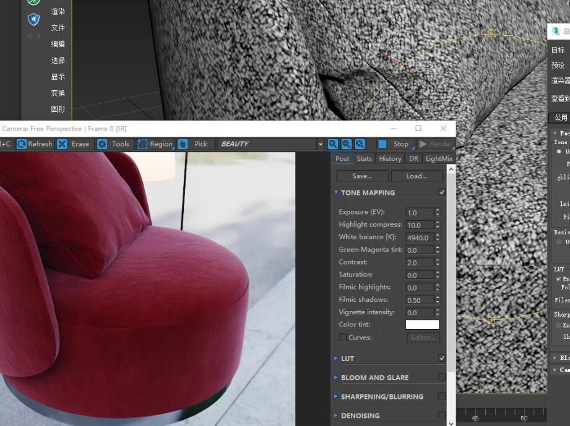This screenshot has height=426, width=570.
Task: Expand the DENOISING section
Action: pos(336,415)
